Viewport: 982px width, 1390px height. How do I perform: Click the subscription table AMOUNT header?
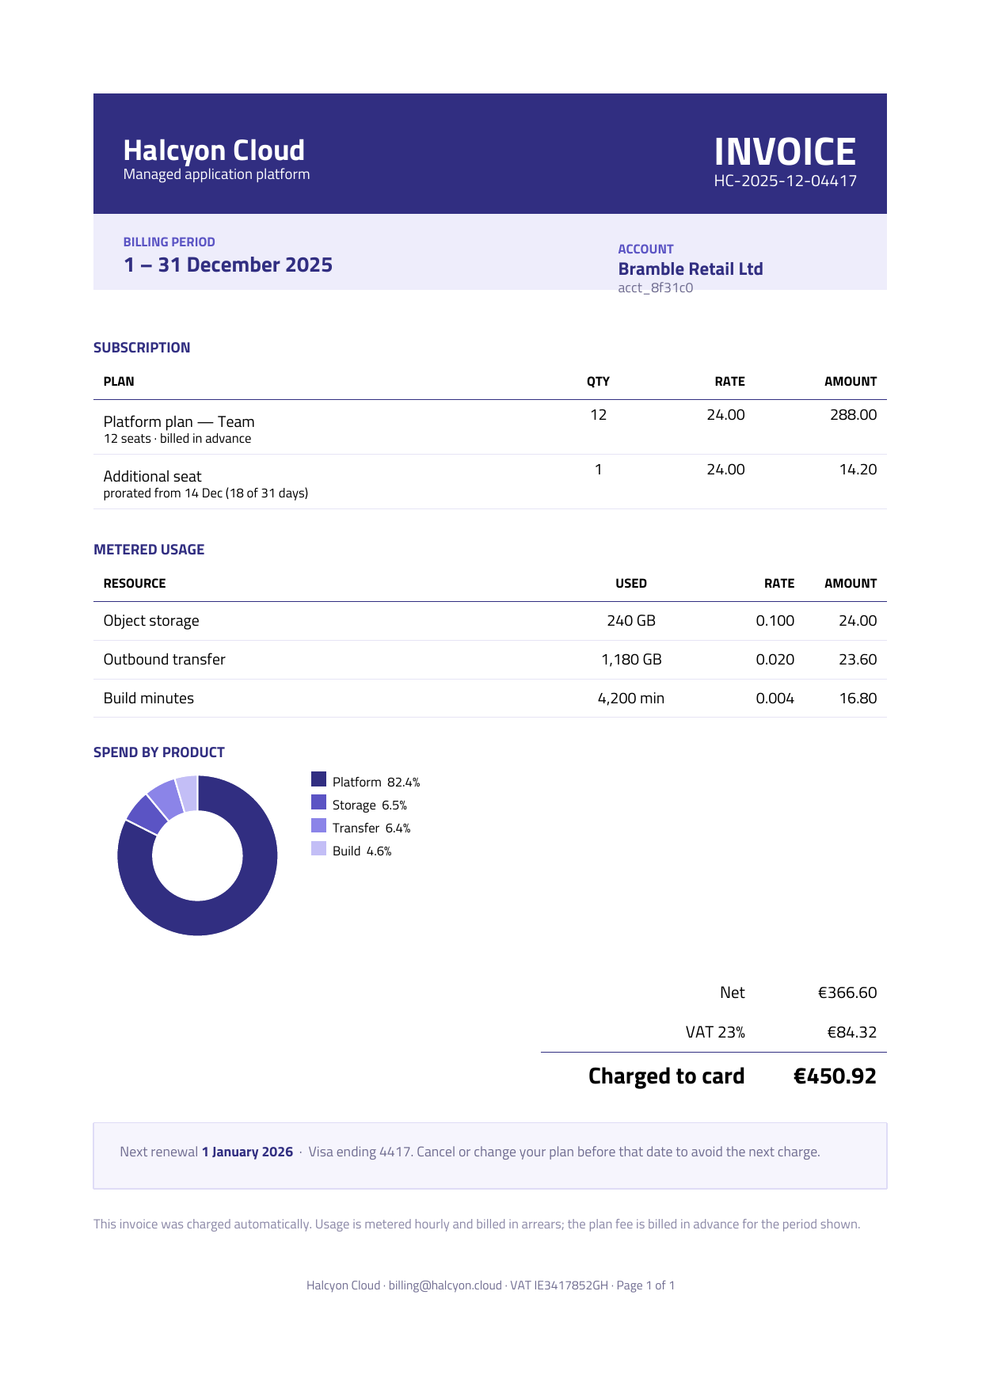coord(851,382)
